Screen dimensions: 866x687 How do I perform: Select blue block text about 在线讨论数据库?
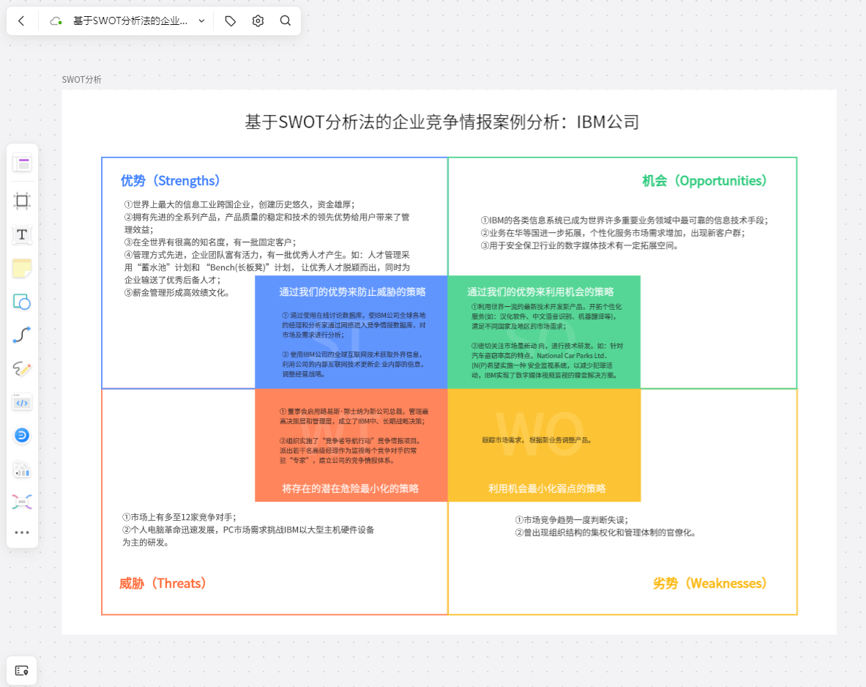(354, 325)
